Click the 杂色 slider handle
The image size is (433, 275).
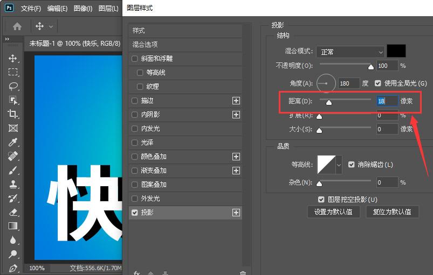tap(319, 184)
